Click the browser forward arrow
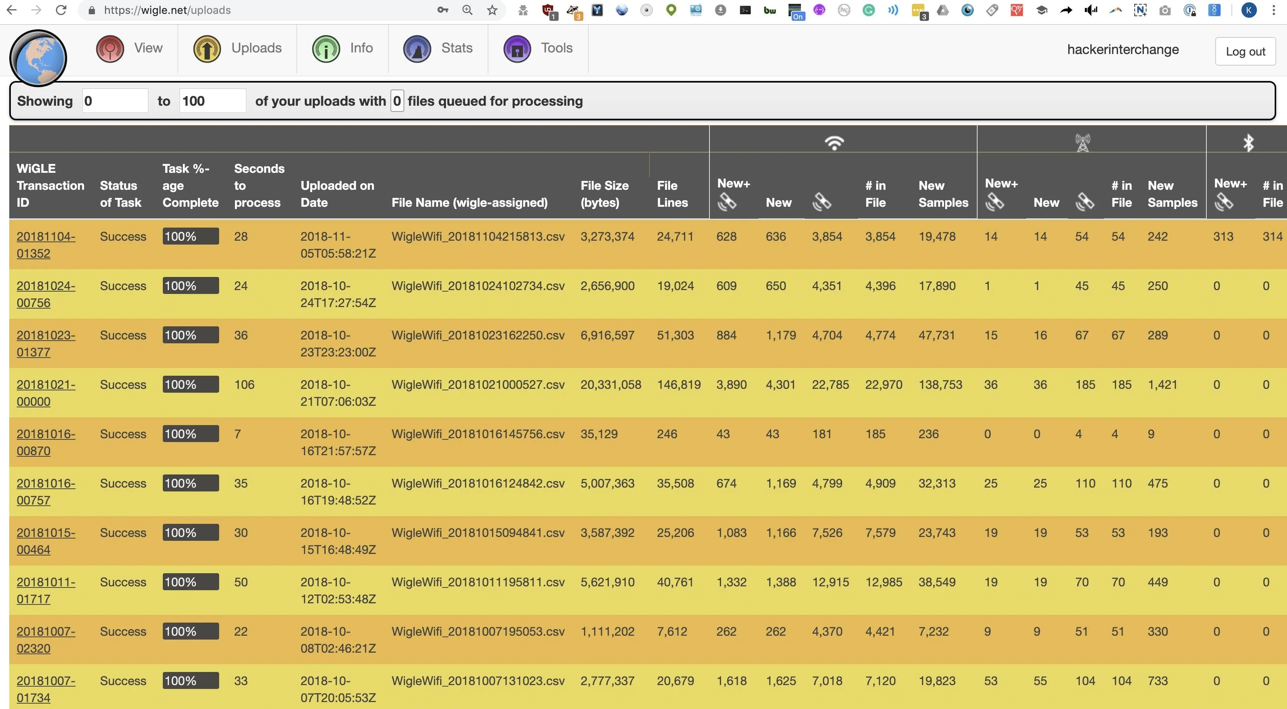 pos(36,10)
